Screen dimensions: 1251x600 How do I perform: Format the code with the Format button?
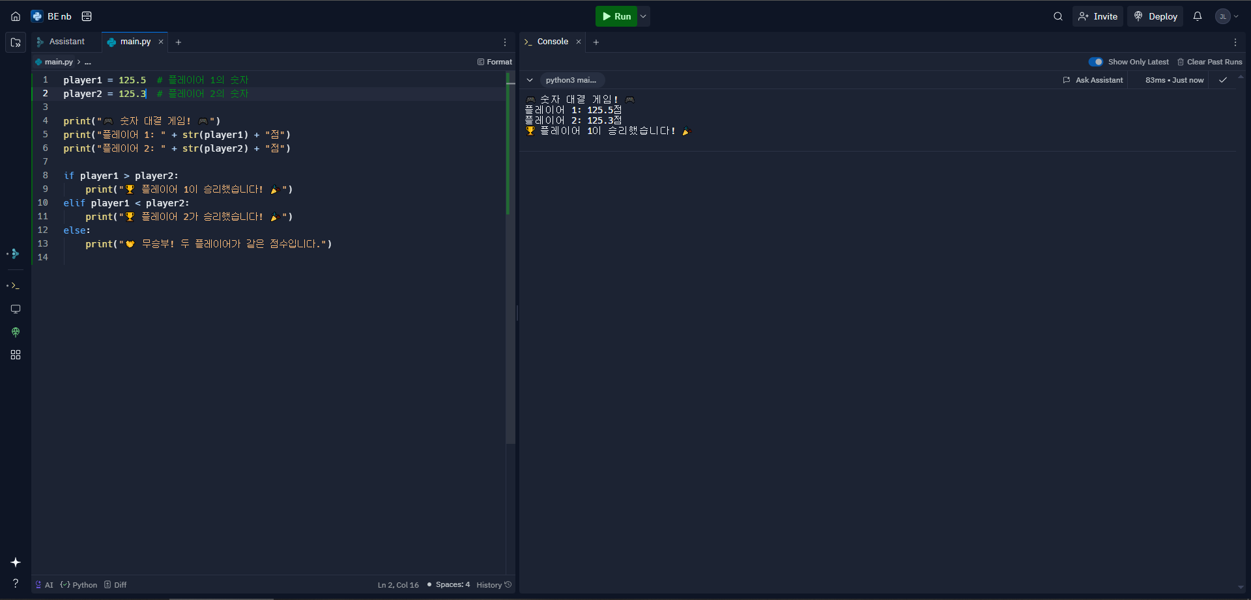pos(495,62)
